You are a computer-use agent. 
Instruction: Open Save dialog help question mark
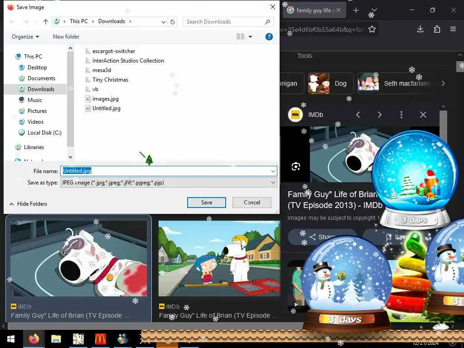point(269,37)
